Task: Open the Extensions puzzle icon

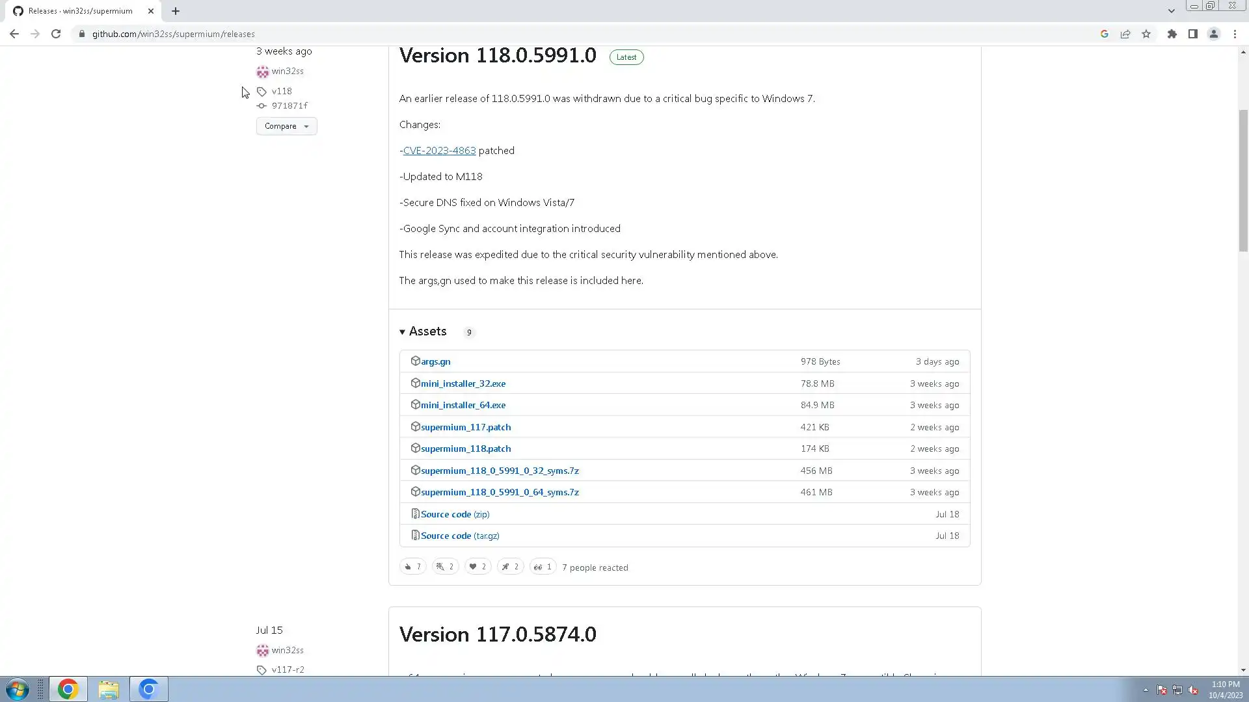Action: point(1172,34)
